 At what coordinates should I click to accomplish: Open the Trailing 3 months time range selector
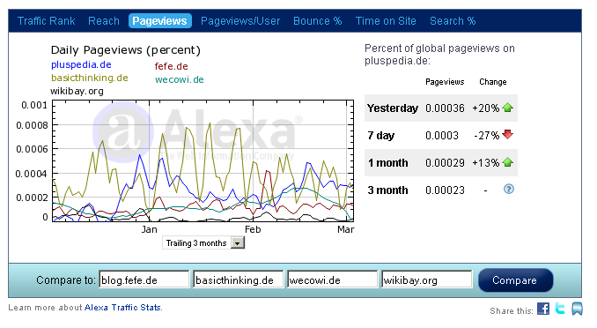tap(203, 243)
